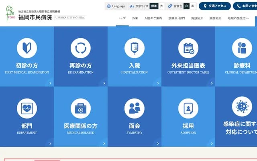Switch background color to 黒

coord(193,6)
